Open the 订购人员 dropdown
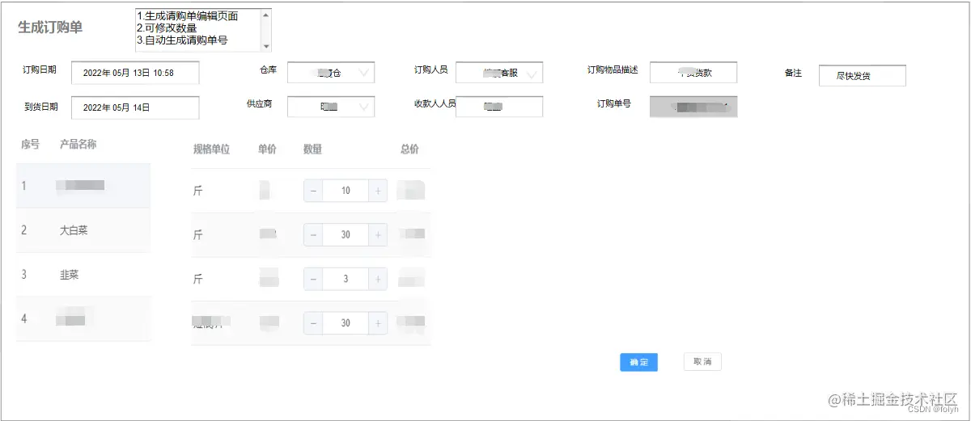This screenshot has width=971, height=421. [499, 73]
